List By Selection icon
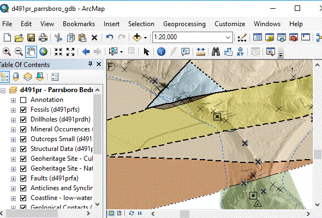 40,77
